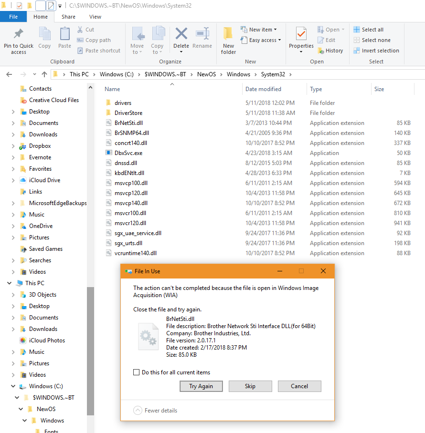This screenshot has height=433, width=425.
Task: Create a New folder
Action: [228, 41]
